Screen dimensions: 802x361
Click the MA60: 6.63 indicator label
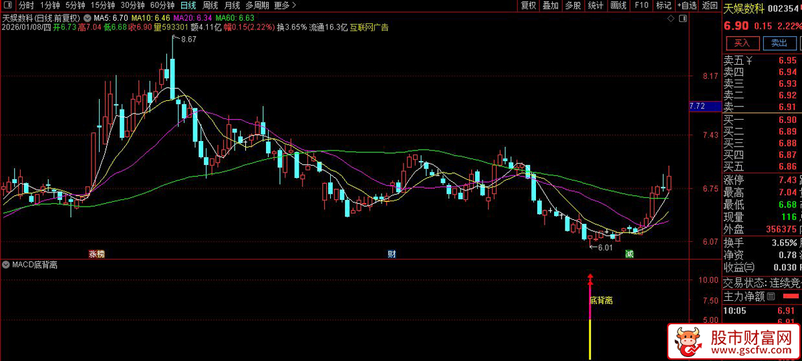pyautogui.click(x=234, y=17)
